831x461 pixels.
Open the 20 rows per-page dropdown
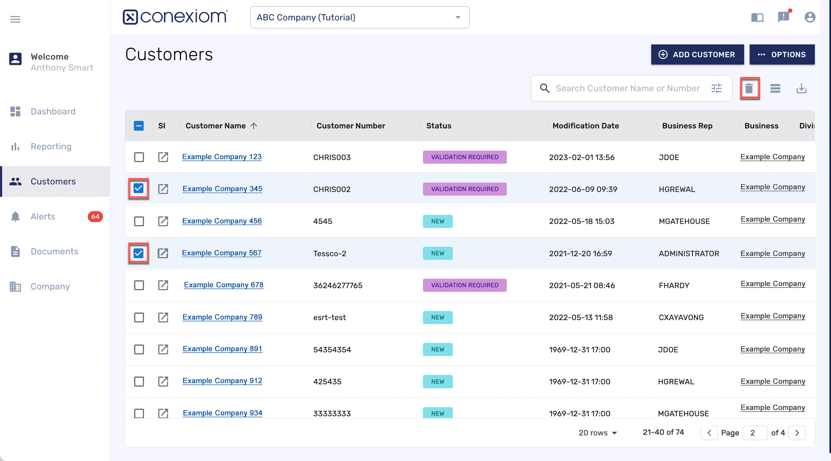coord(598,433)
